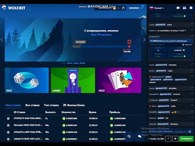Click the game icon of the 15:58:16 bet
The height and width of the screenshot is (146, 195).
pos(8,118)
